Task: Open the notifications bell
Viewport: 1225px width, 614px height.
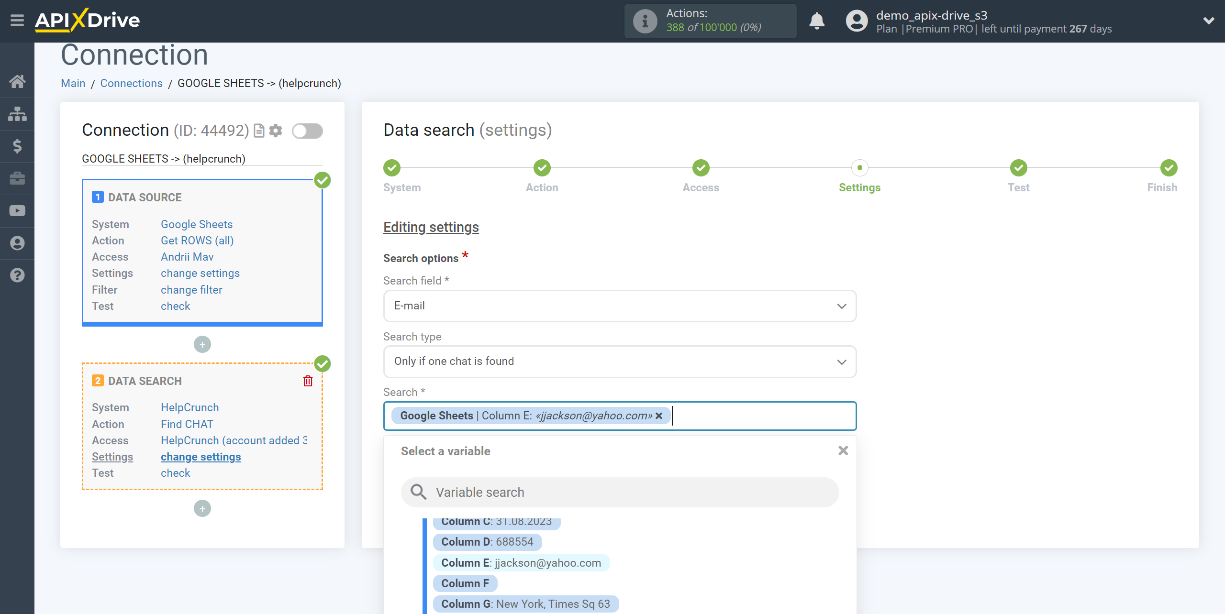Action: [817, 21]
